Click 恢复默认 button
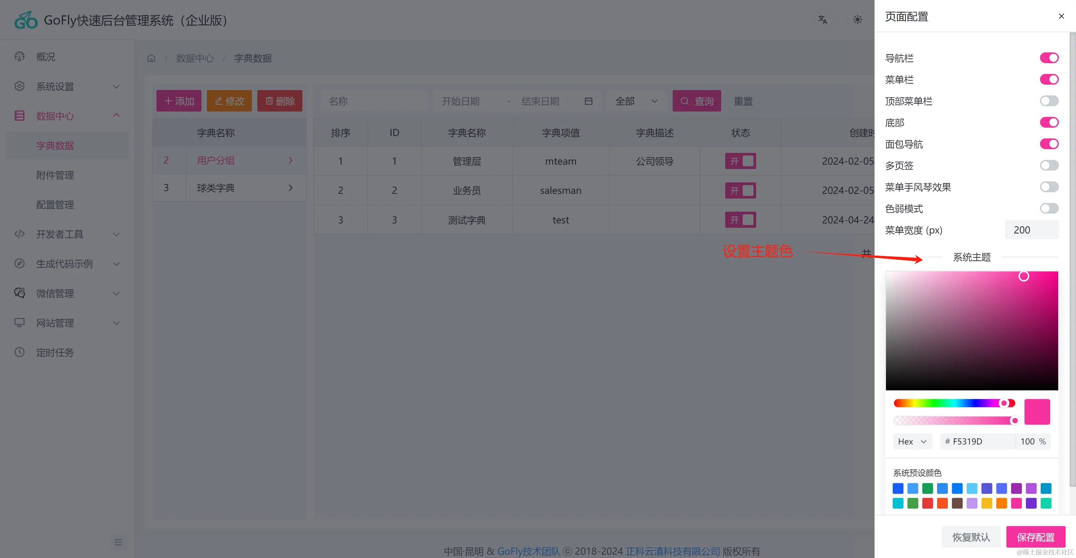 pyautogui.click(x=971, y=537)
